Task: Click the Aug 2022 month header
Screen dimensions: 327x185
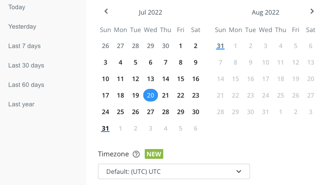Action: click(x=265, y=12)
